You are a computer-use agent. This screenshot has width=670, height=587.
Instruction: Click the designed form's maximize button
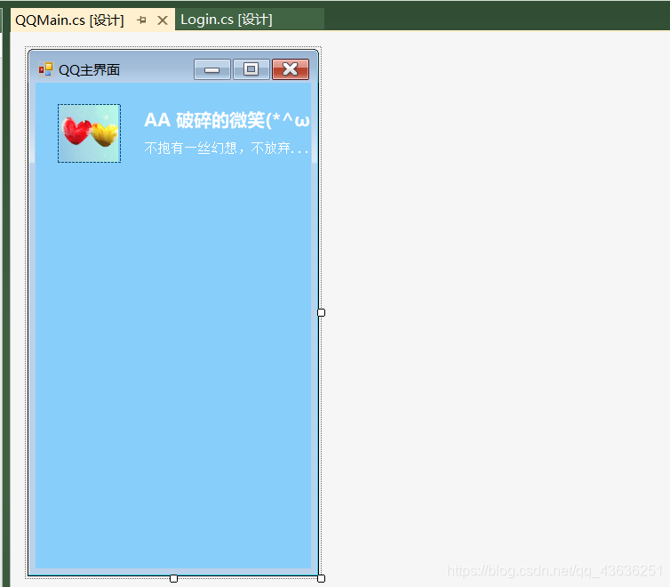251,69
